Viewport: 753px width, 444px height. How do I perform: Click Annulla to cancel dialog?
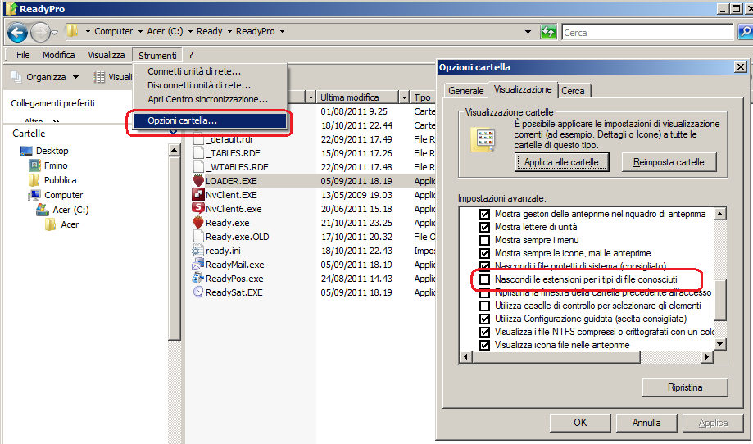point(646,423)
